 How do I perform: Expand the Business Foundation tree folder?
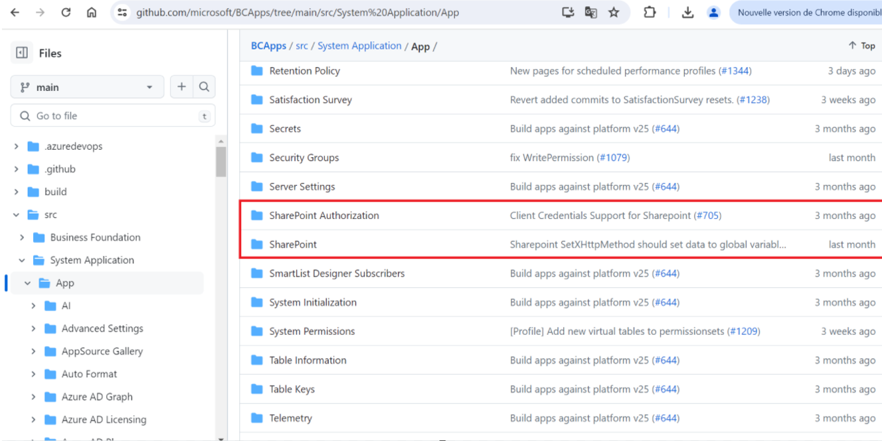coord(22,237)
